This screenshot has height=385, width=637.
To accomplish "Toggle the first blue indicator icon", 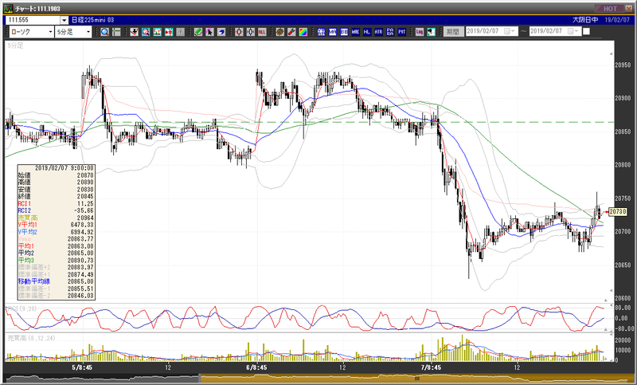I will 321,32.
